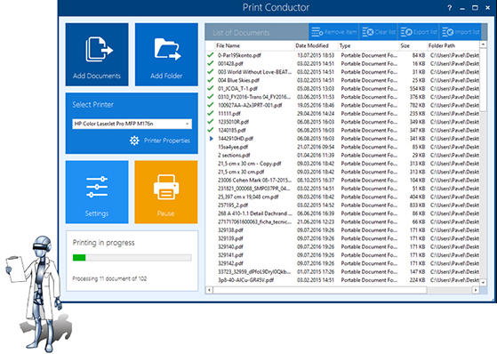The image size is (497, 354).
Task: Click the help question mark in title bar
Action: [x=450, y=8]
